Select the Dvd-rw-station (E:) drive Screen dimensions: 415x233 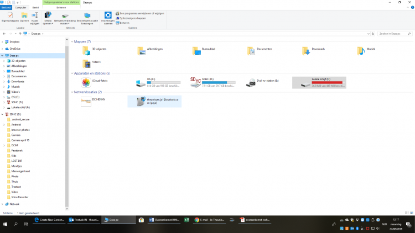(251, 82)
